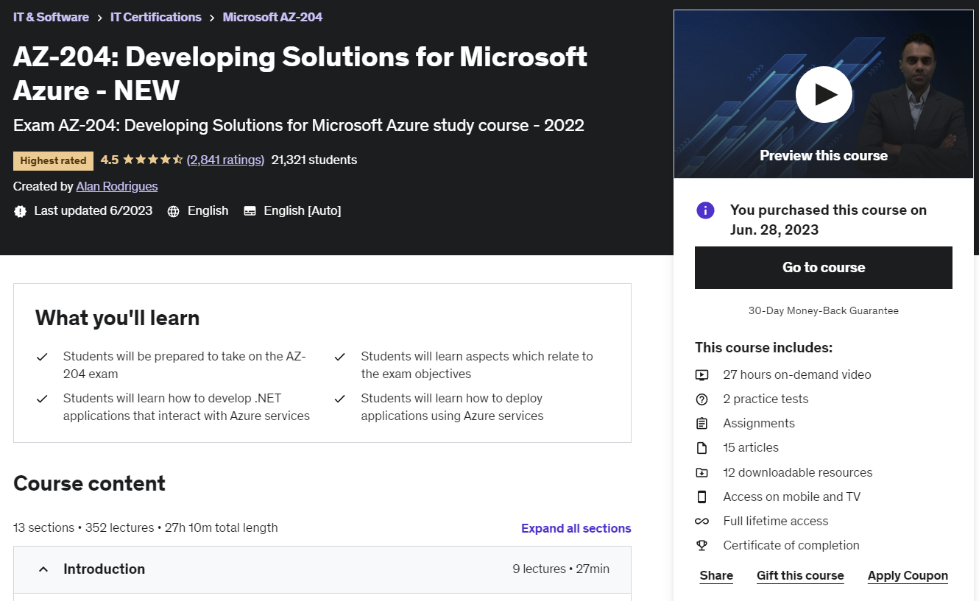This screenshot has height=601, width=979.
Task: Click the Highest rated badge
Action: pyautogui.click(x=53, y=160)
